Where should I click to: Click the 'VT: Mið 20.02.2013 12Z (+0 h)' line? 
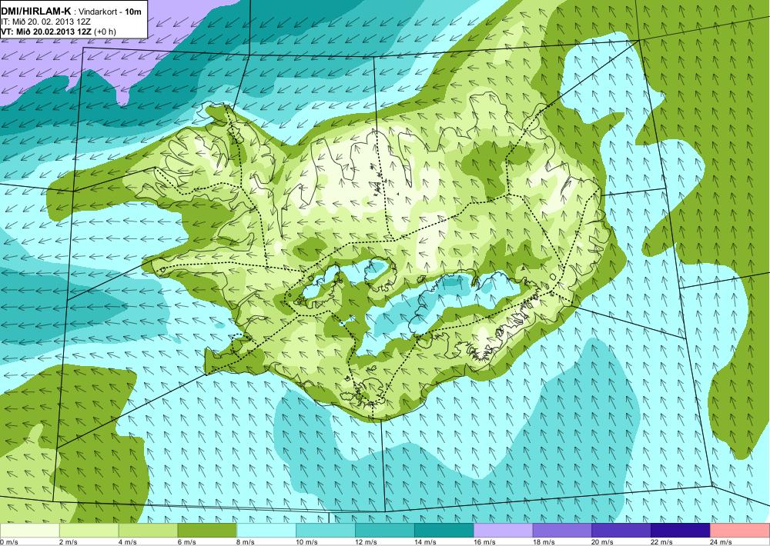59,32
